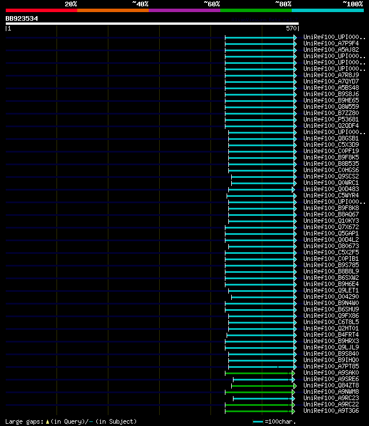Viewport: 369px width, 426px height.
Task: Pick the UniRef100_O80673 subject label
Action: (331, 246)
